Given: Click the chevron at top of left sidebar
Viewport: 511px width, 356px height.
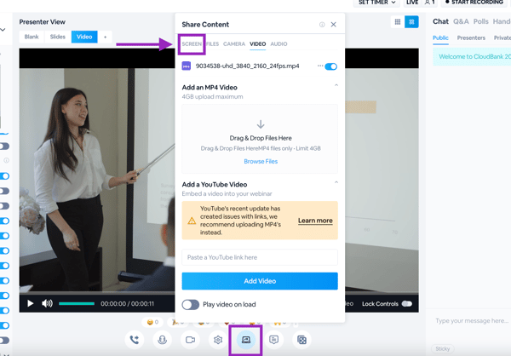Looking at the screenshot, I should point(3,30).
